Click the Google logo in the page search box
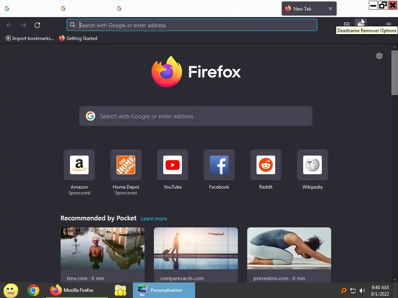The height and width of the screenshot is (298, 398). coord(91,116)
